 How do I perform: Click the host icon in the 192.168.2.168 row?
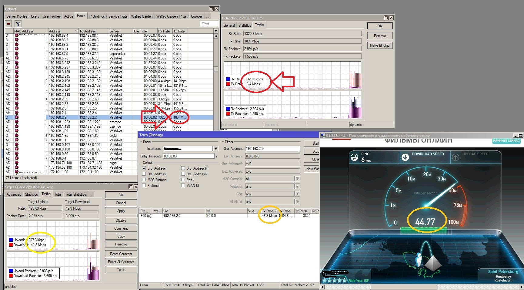tap(16, 81)
